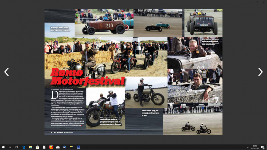Launch Microsoft Edge from the taskbar

(24, 147)
